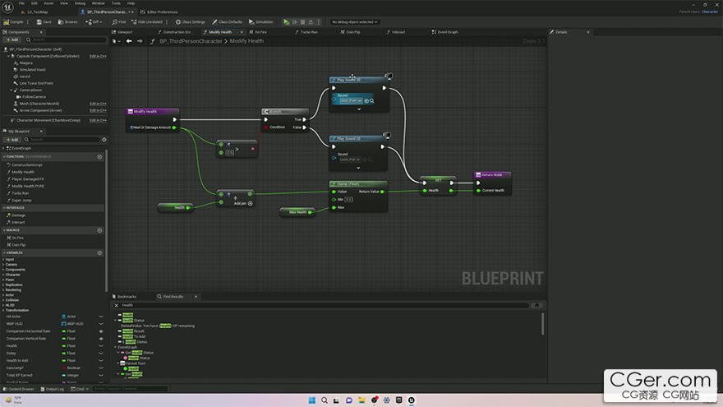723x407 pixels.
Task: Click the Simulation toolbar button
Action: pos(261,21)
